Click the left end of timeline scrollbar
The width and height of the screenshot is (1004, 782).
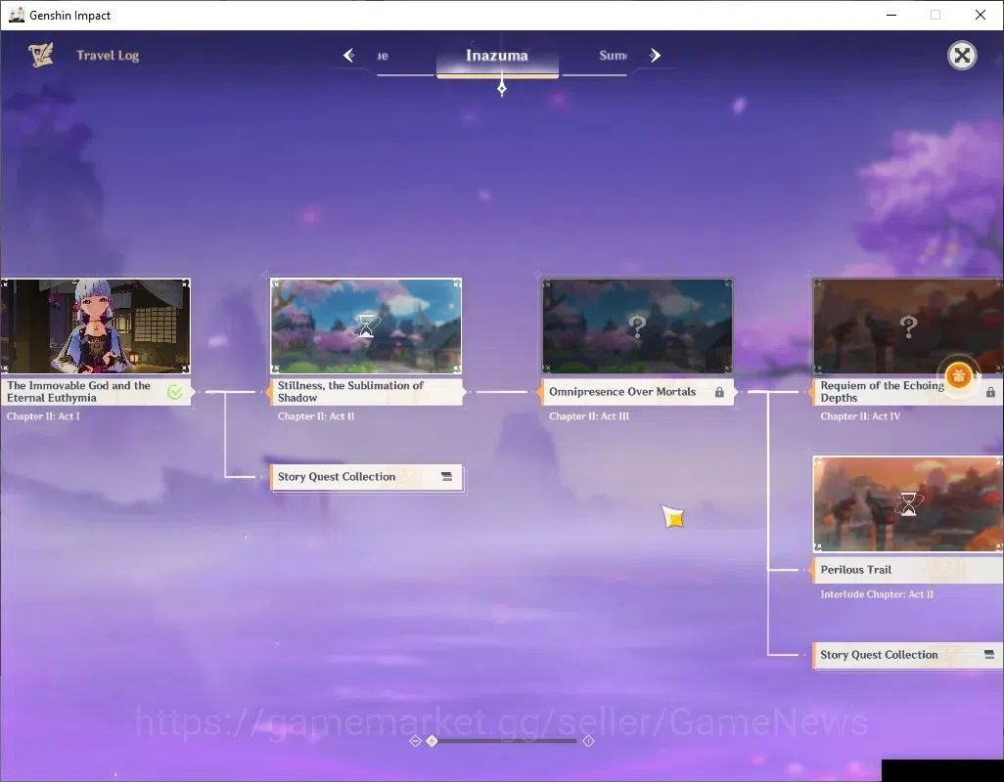pyautogui.click(x=415, y=740)
